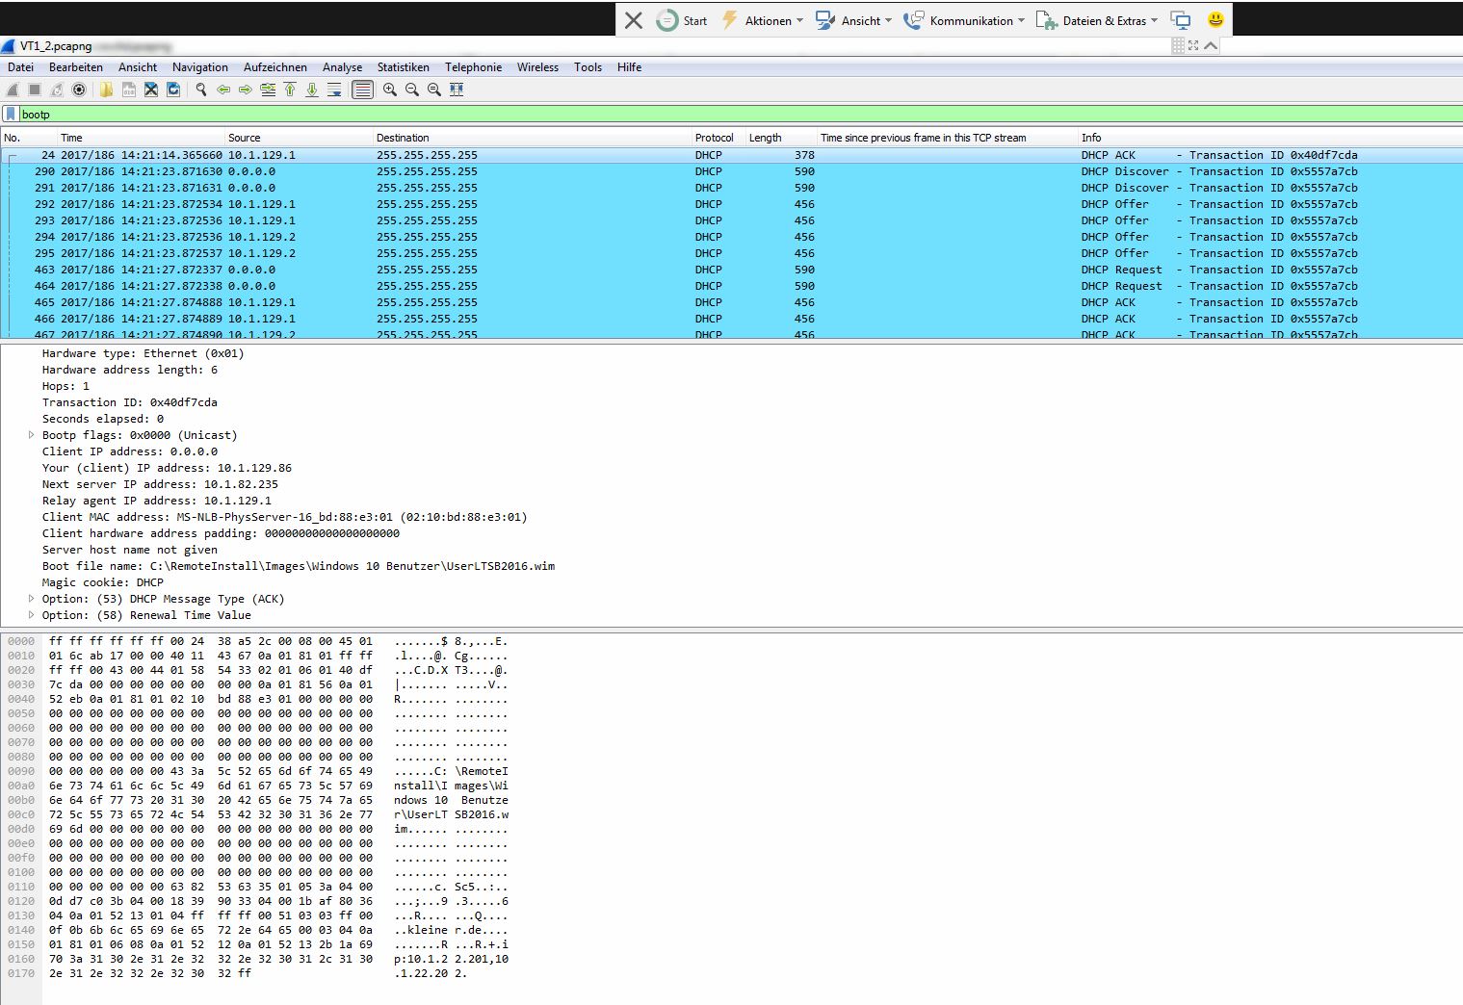1463x1005 pixels.
Task: Click the grid grip icon on remote toolbar
Action: (x=1178, y=45)
